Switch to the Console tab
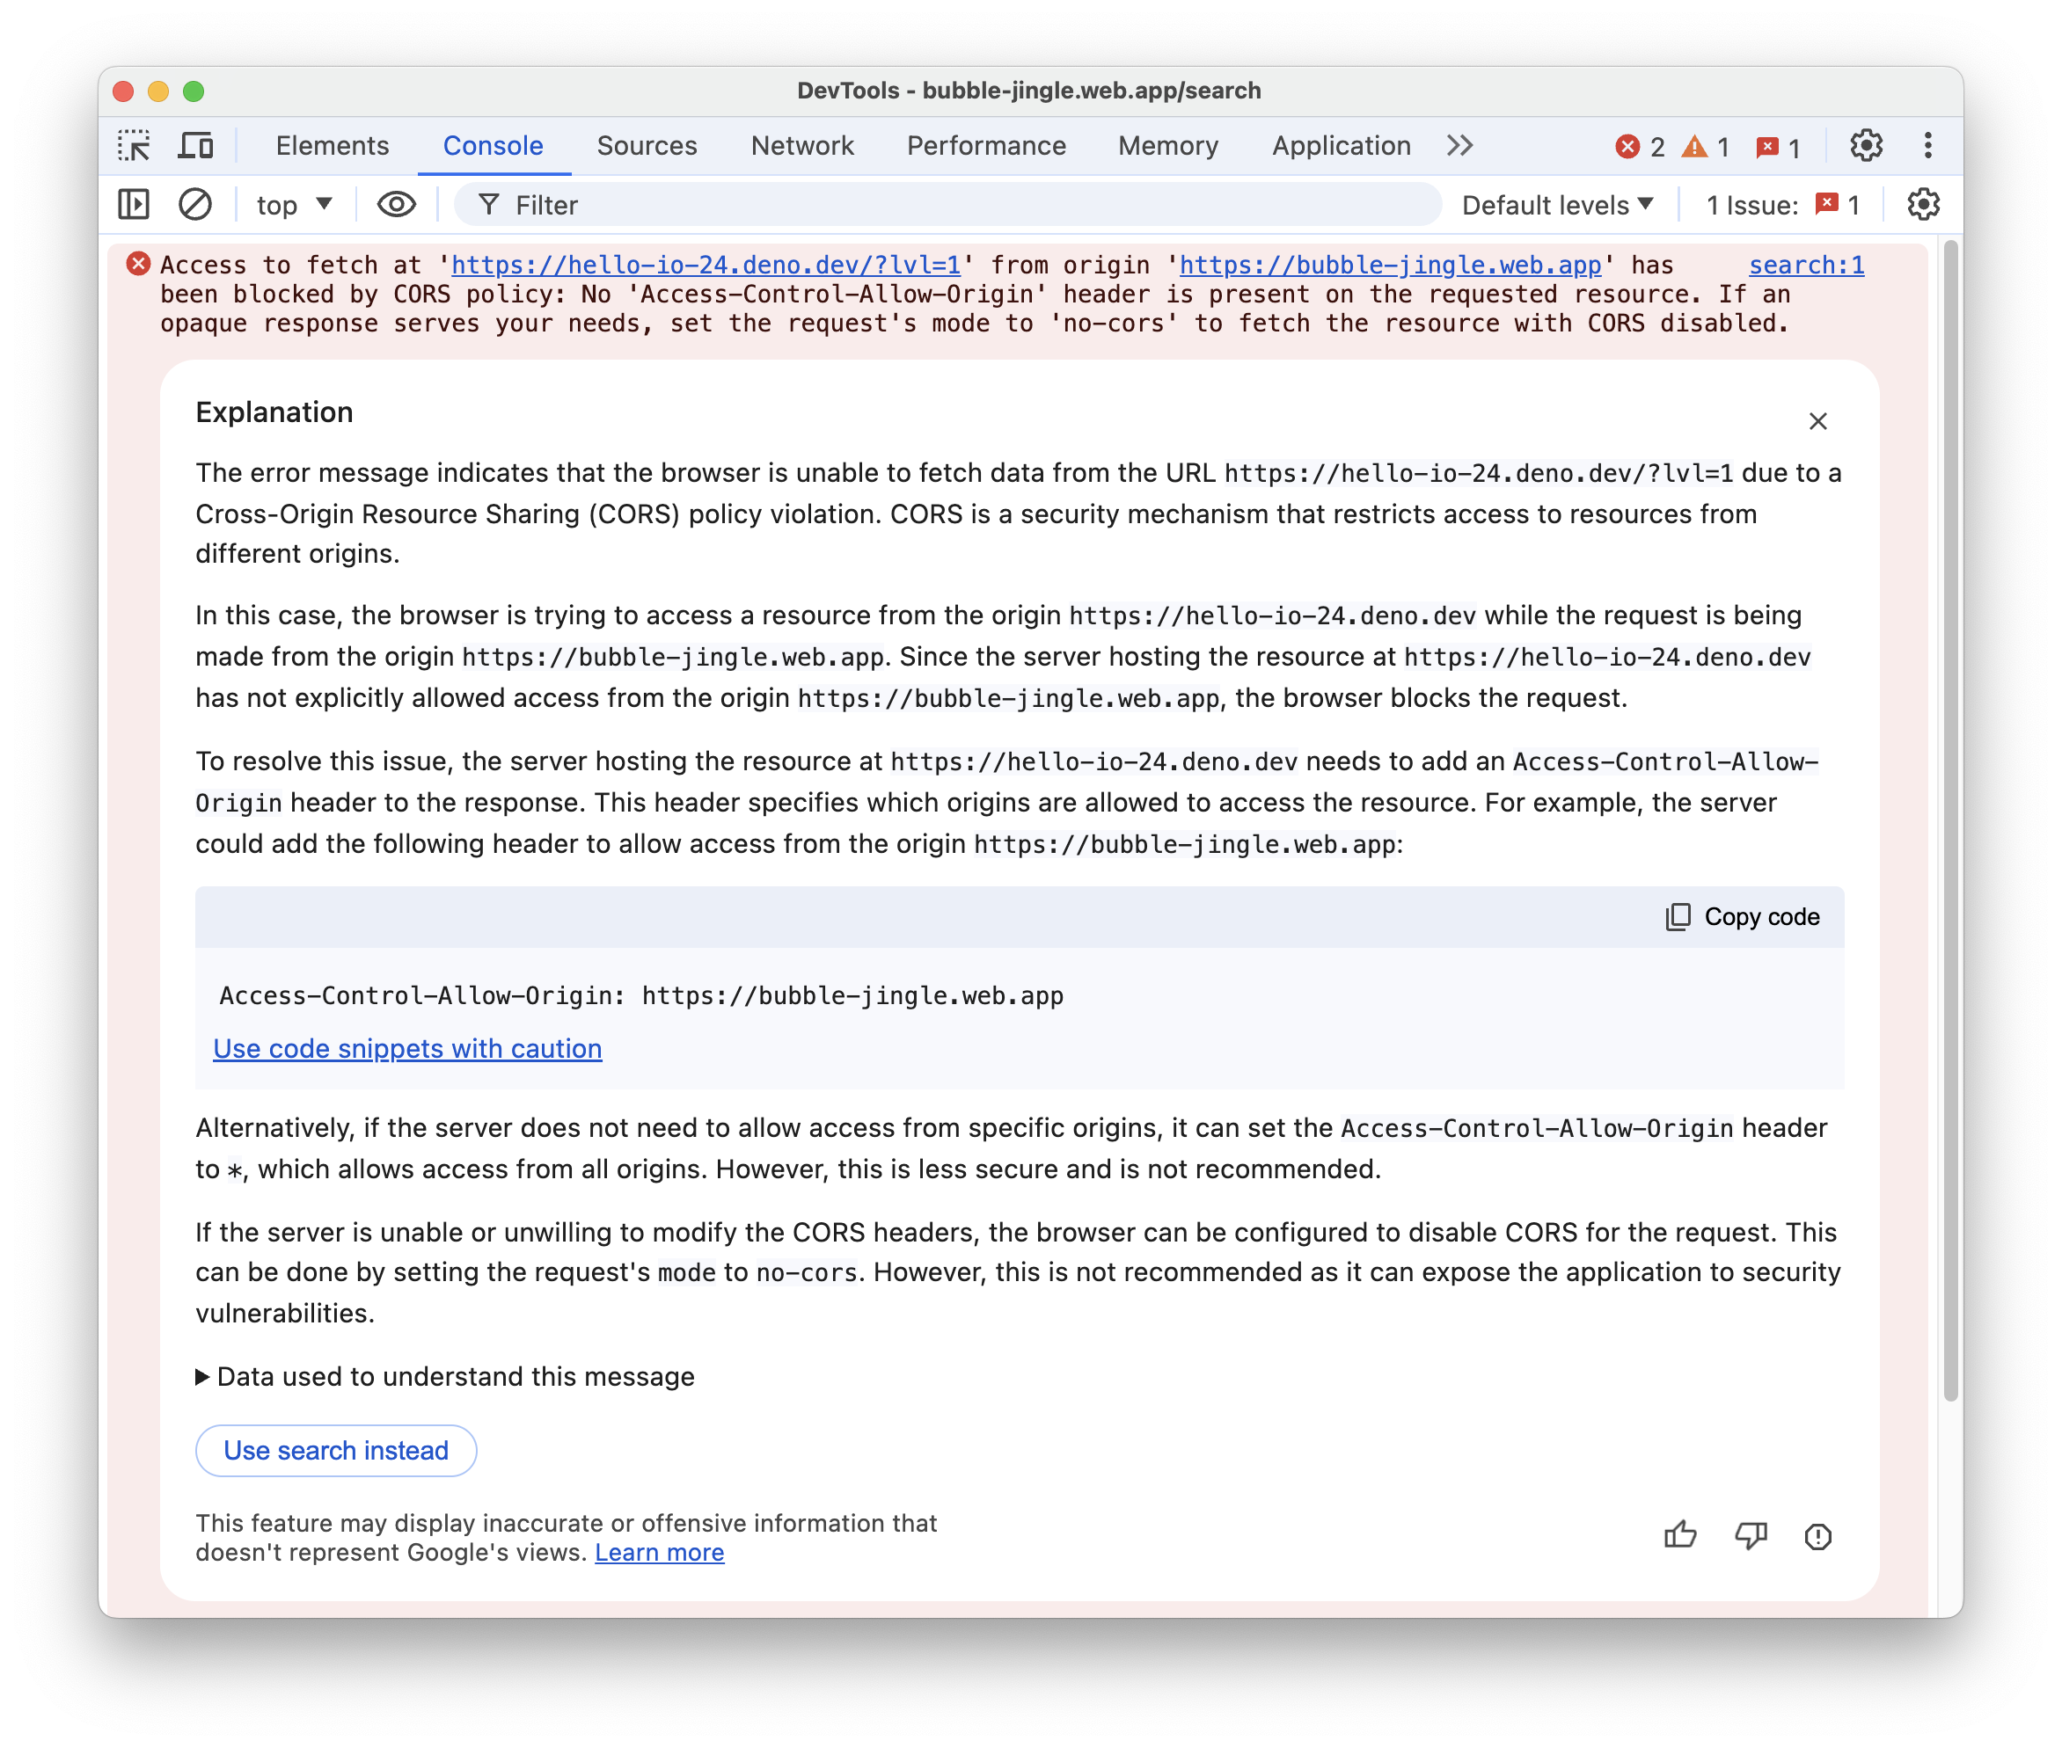Screen dimensions: 2062x1748 point(491,146)
